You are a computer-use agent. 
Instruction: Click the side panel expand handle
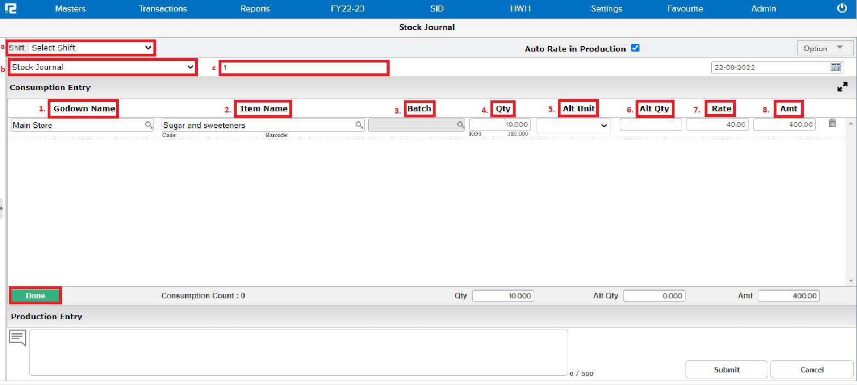coord(2,208)
